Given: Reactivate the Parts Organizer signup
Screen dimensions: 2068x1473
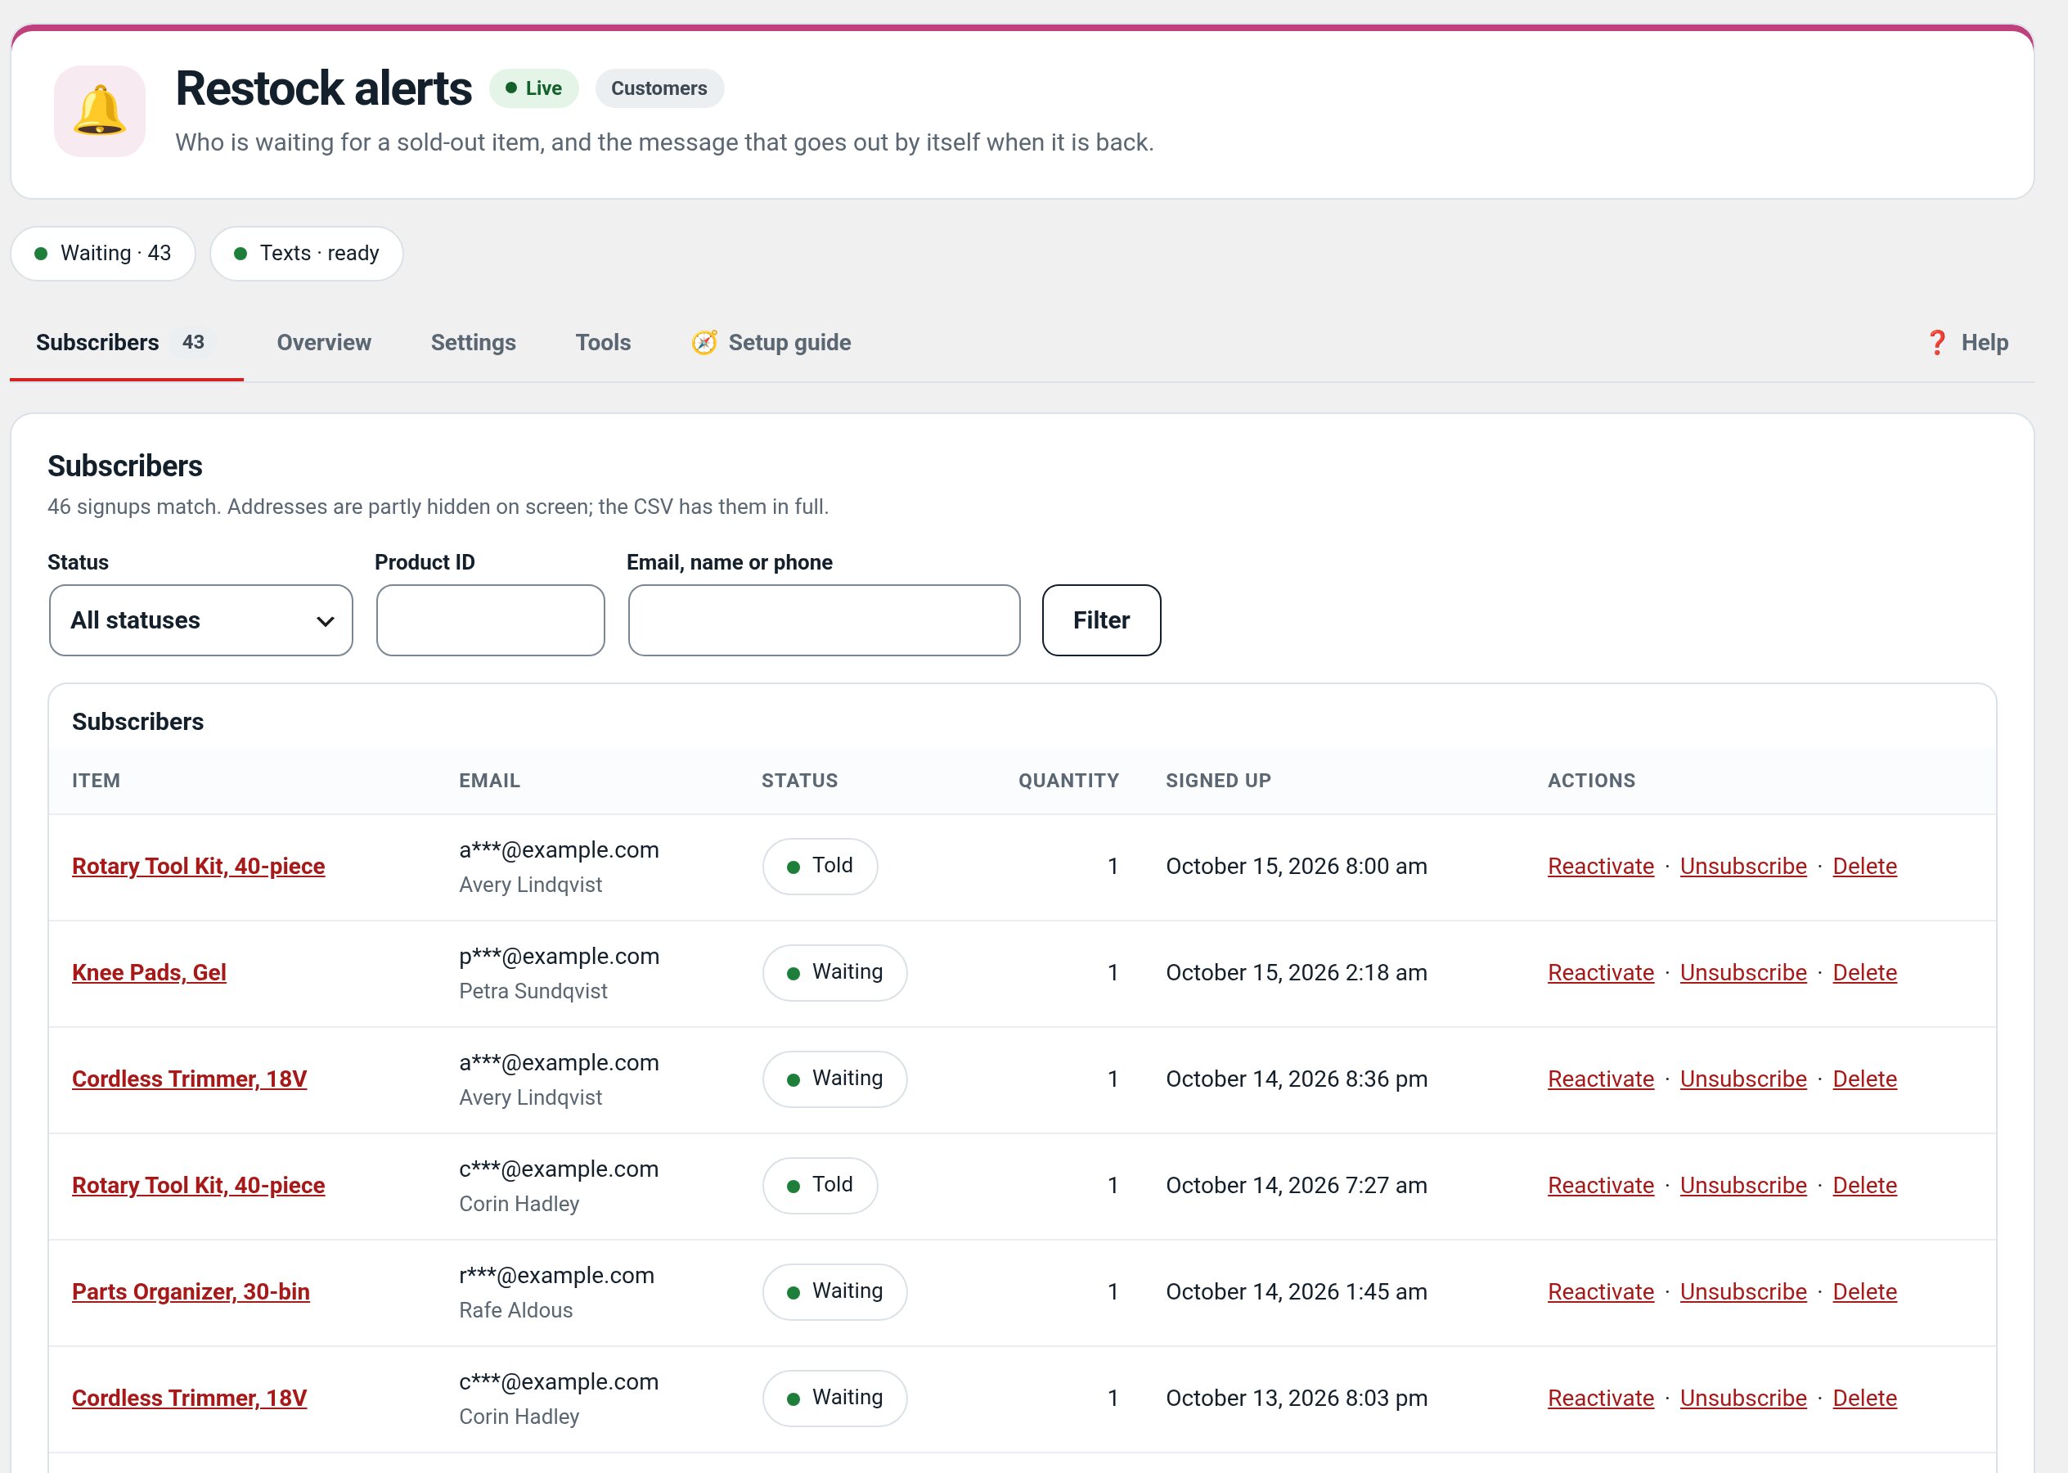Looking at the screenshot, I should pos(1600,1291).
